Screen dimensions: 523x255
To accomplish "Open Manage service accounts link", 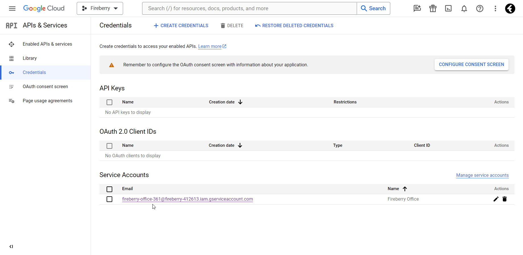I will coord(482,175).
